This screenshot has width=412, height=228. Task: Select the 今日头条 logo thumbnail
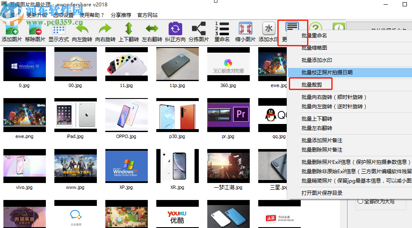pos(279,214)
